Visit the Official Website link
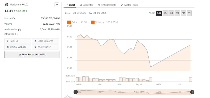 (x=18, y=47)
